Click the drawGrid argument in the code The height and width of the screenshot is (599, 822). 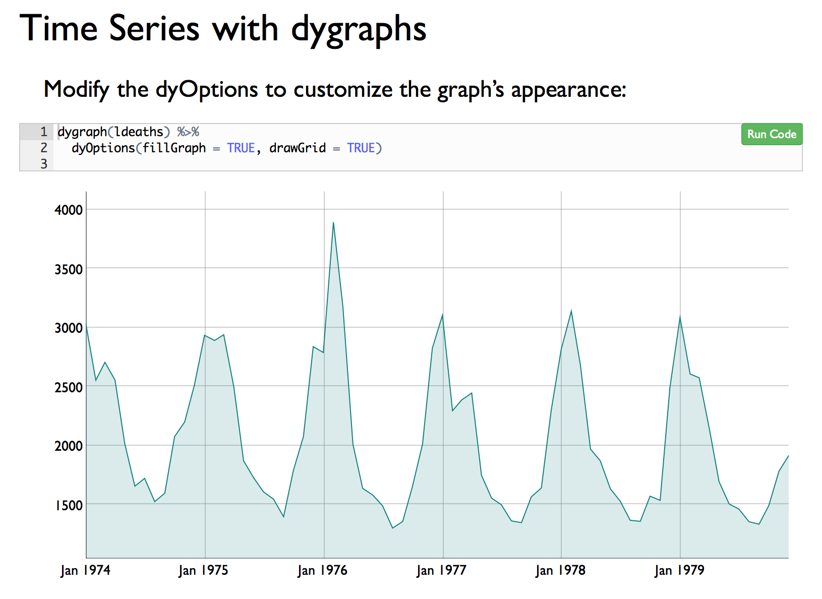[297, 148]
